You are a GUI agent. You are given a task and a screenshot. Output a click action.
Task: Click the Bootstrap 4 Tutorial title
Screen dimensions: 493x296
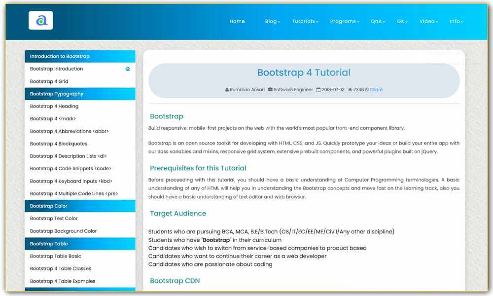coord(304,73)
